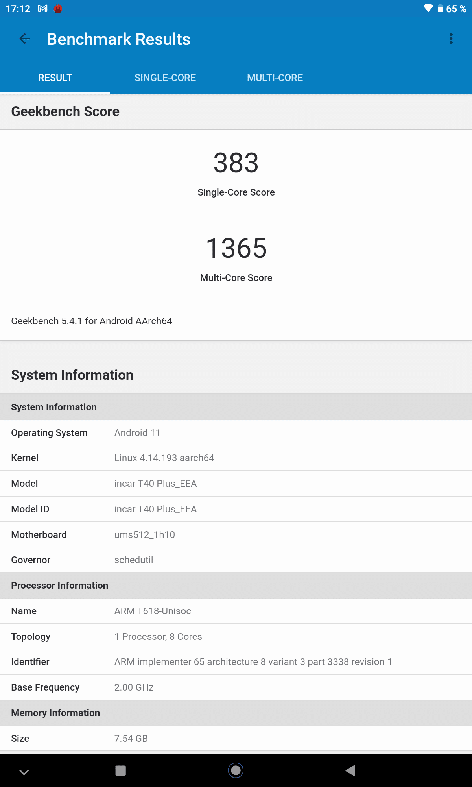Tap the processor name ARM T618-Unisoc
This screenshot has height=787, width=472.
(153, 611)
